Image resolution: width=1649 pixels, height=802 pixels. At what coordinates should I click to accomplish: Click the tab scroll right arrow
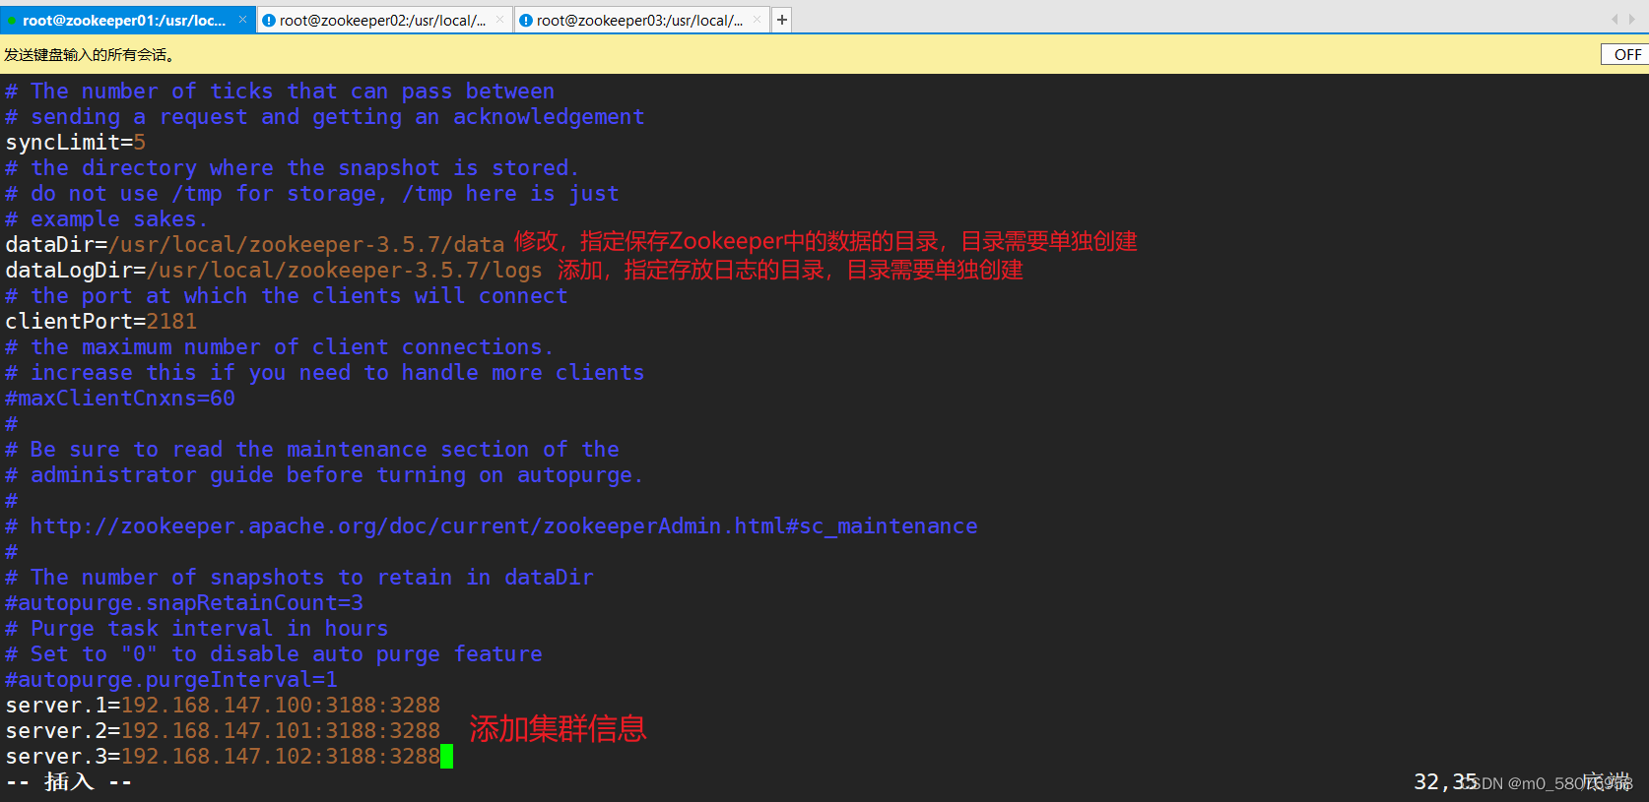pos(1632,20)
